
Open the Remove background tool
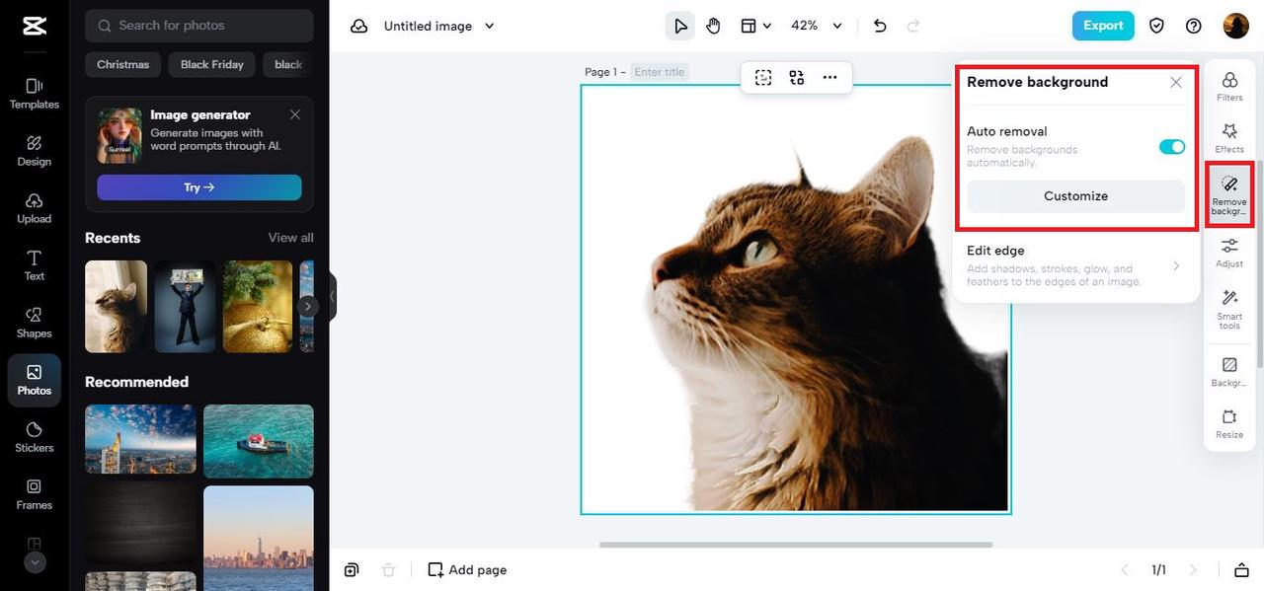1229,194
